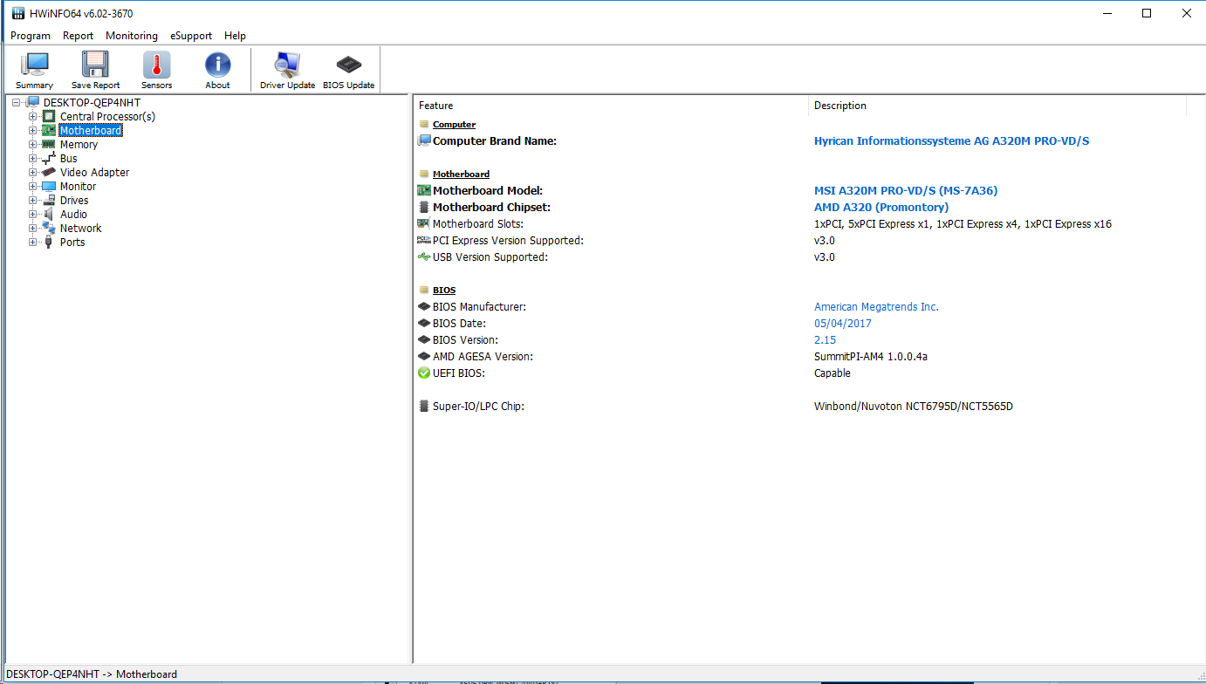Open the Sensors thermometer icon
Screen dimensions: 1206x684
[x=157, y=65]
